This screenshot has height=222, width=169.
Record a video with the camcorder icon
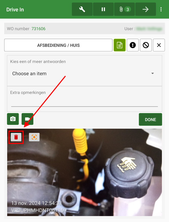coord(27,119)
